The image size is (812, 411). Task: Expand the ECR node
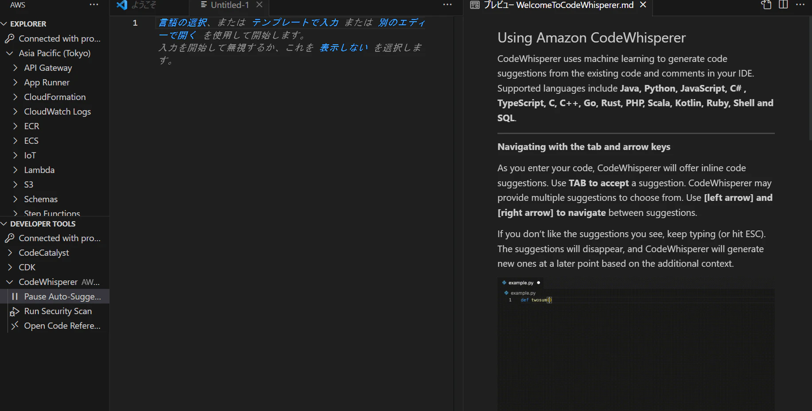coord(15,127)
